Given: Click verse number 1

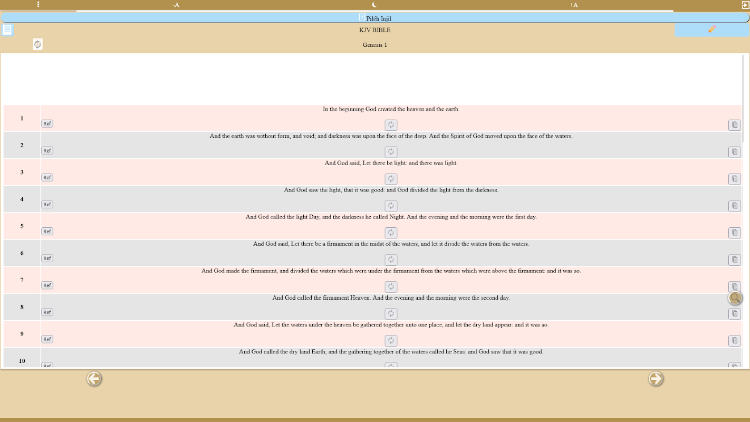Looking at the screenshot, I should tap(22, 118).
